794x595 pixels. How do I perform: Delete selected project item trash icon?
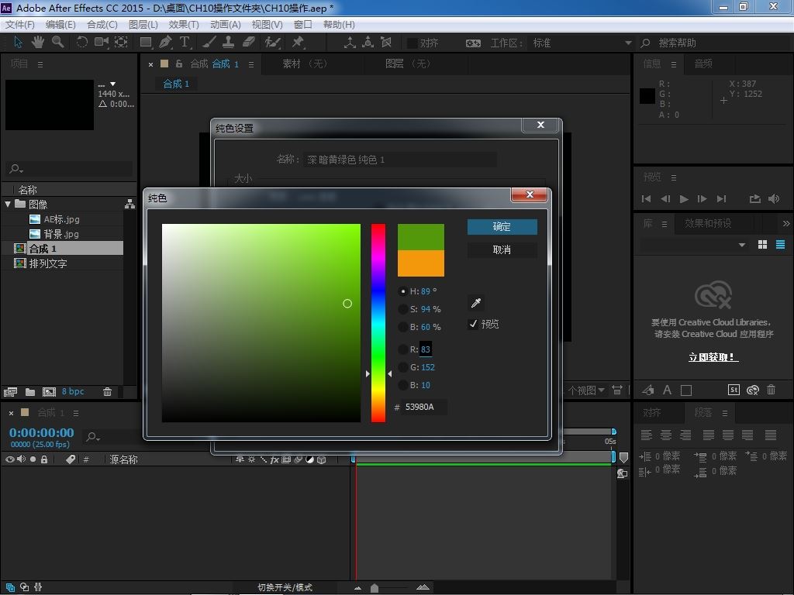tap(107, 391)
